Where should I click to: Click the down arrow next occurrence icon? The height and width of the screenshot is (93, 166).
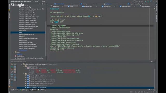click(12, 85)
